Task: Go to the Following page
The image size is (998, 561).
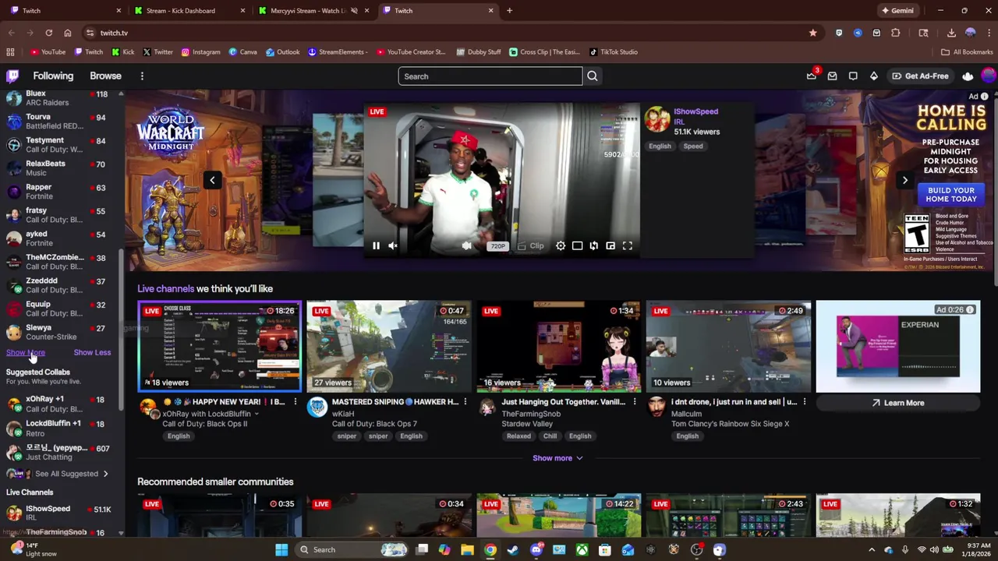Action: tap(53, 76)
